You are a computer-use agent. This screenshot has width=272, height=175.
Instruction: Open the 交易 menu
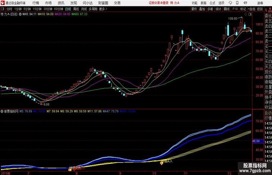point(117,3)
